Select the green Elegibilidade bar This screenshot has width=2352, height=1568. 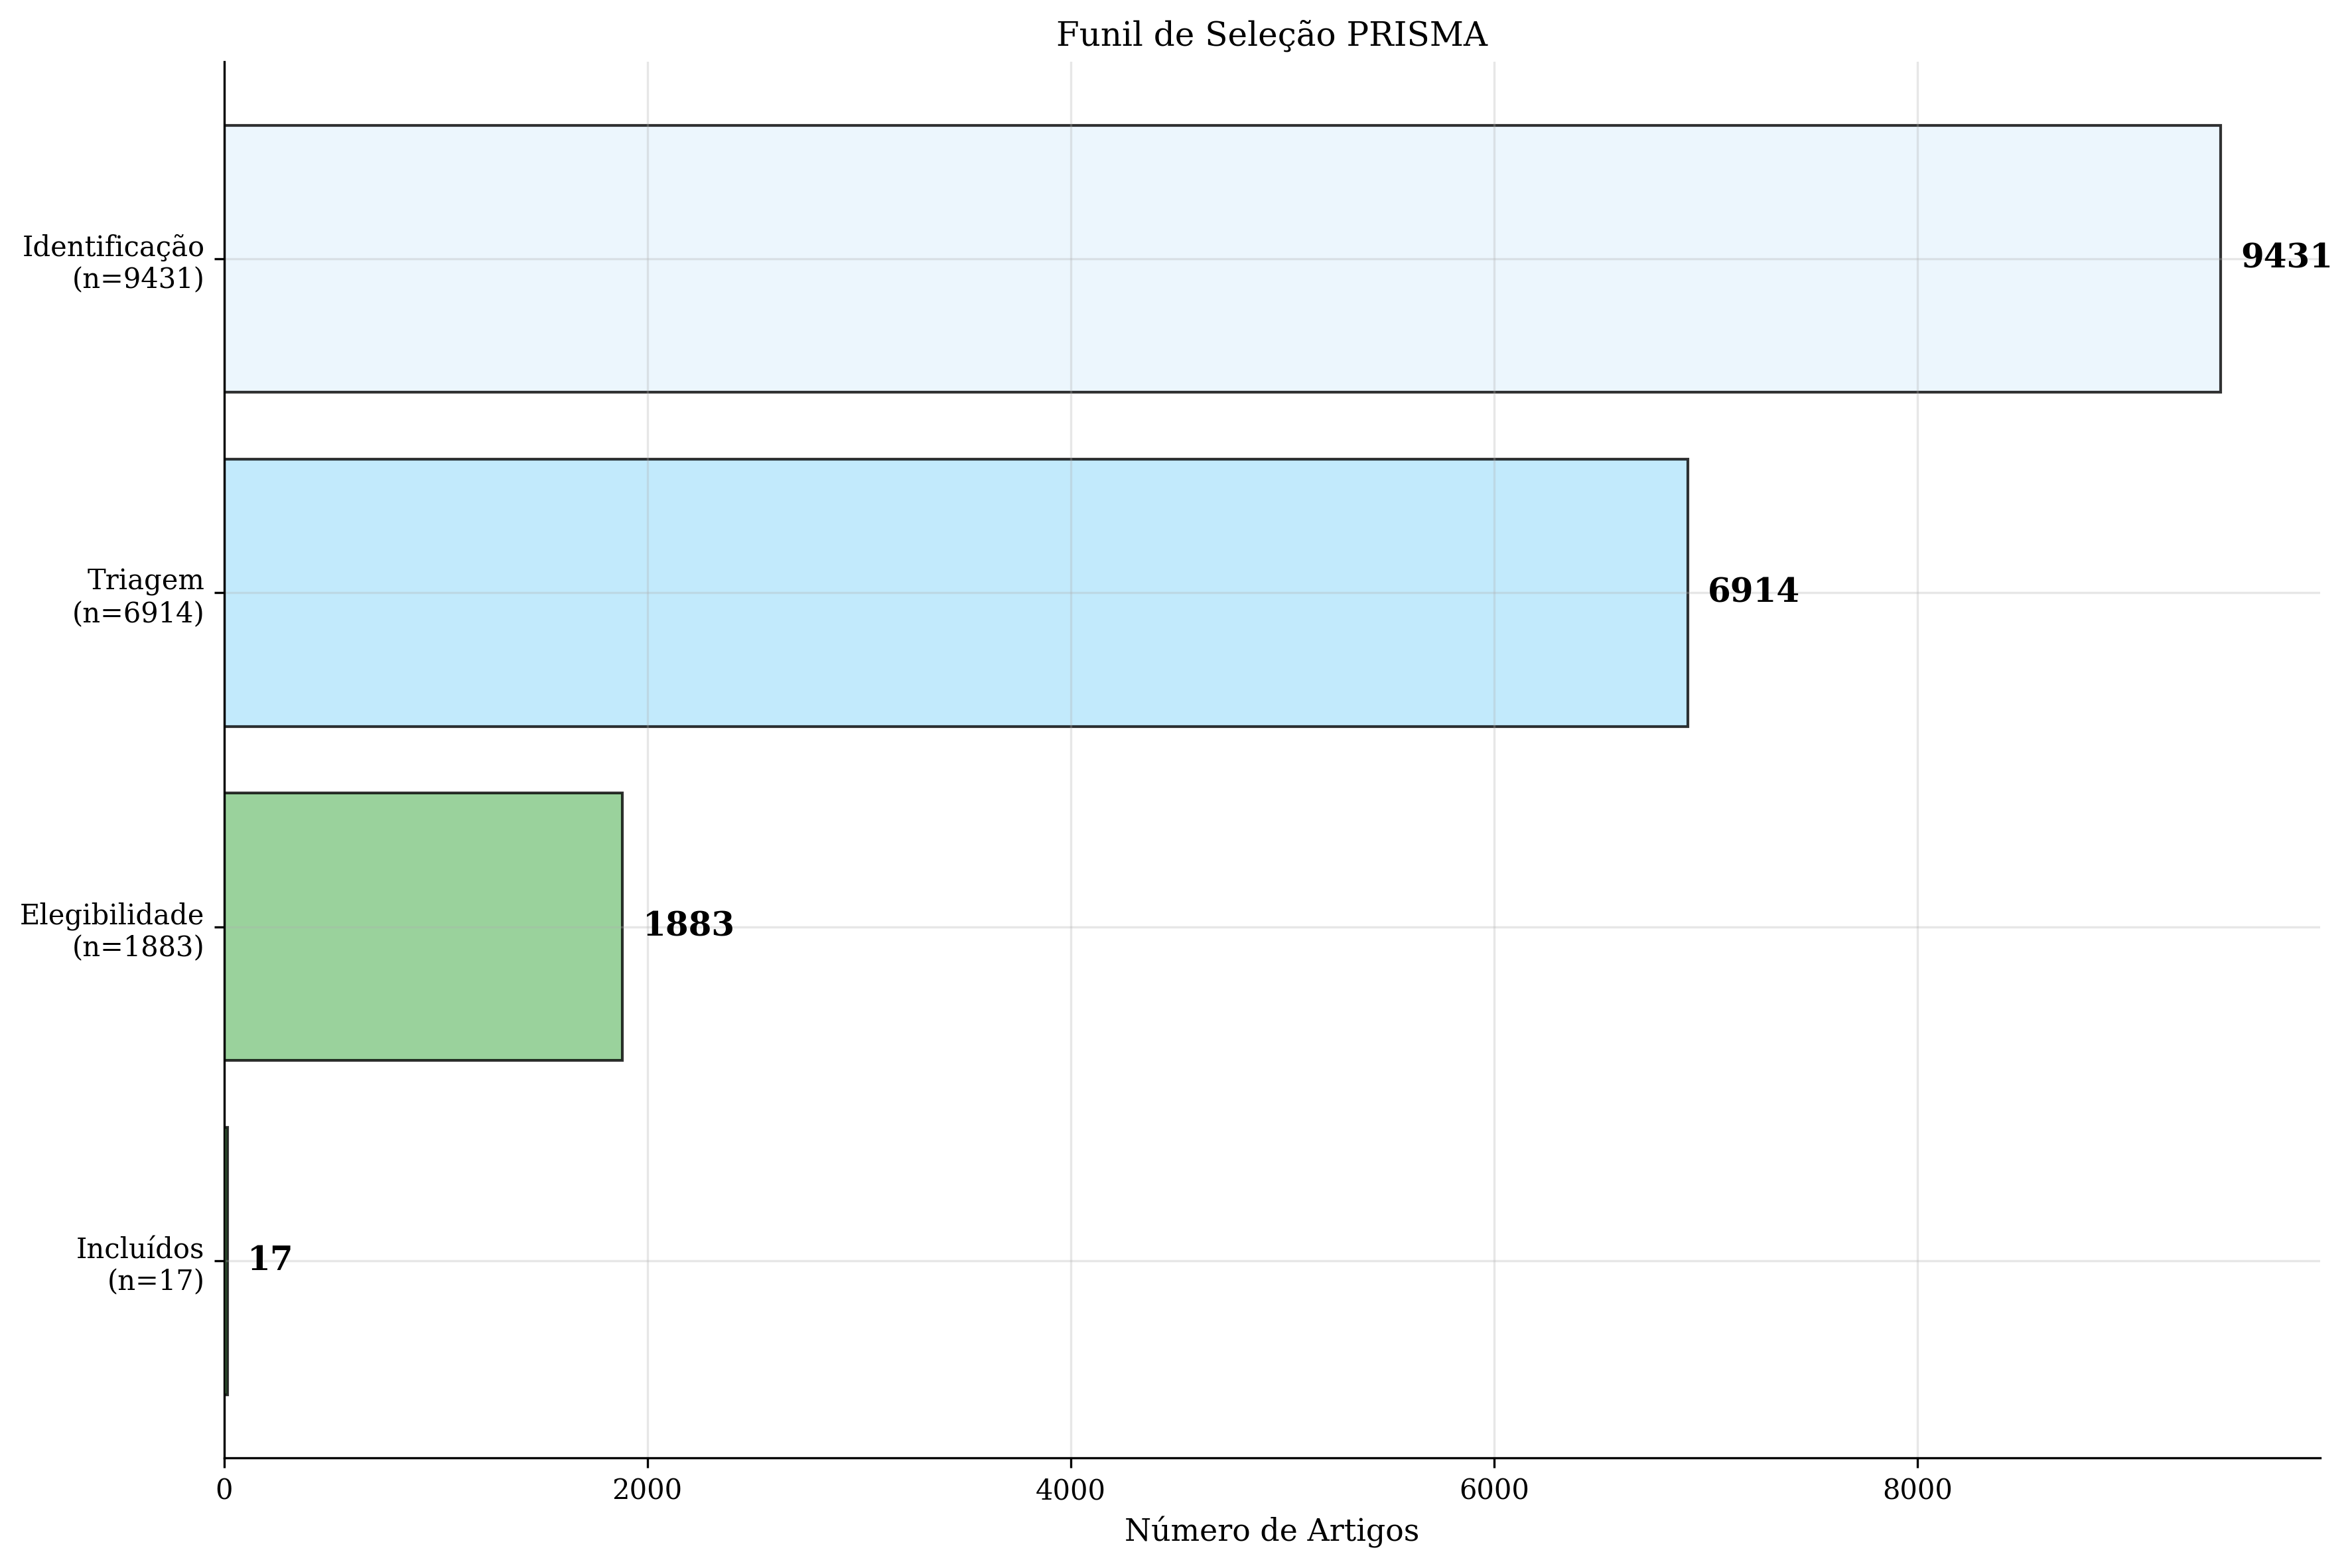(x=424, y=927)
